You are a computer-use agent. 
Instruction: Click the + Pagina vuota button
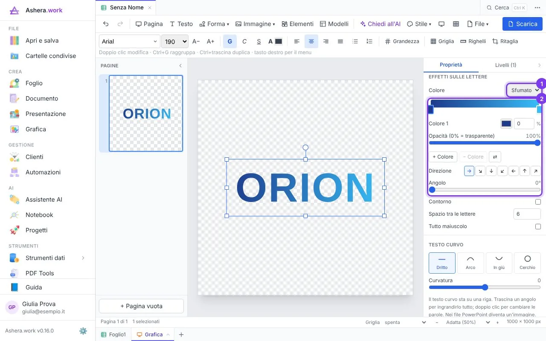(x=141, y=306)
